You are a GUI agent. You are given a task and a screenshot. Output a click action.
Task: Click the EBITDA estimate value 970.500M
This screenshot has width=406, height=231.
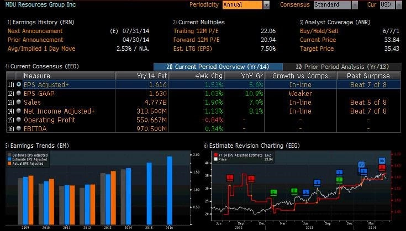pos(151,128)
